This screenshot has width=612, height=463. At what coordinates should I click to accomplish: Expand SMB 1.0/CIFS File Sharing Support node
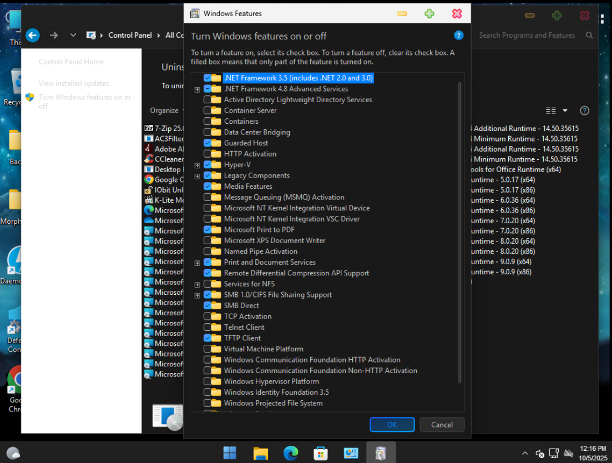point(197,295)
